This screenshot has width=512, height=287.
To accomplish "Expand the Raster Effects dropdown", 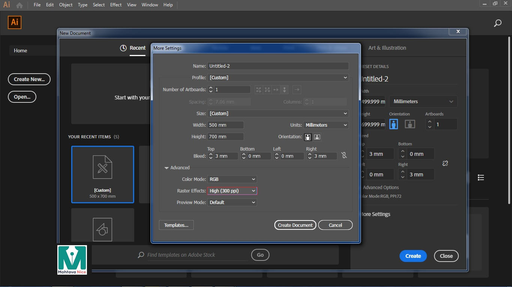I will 232,191.
